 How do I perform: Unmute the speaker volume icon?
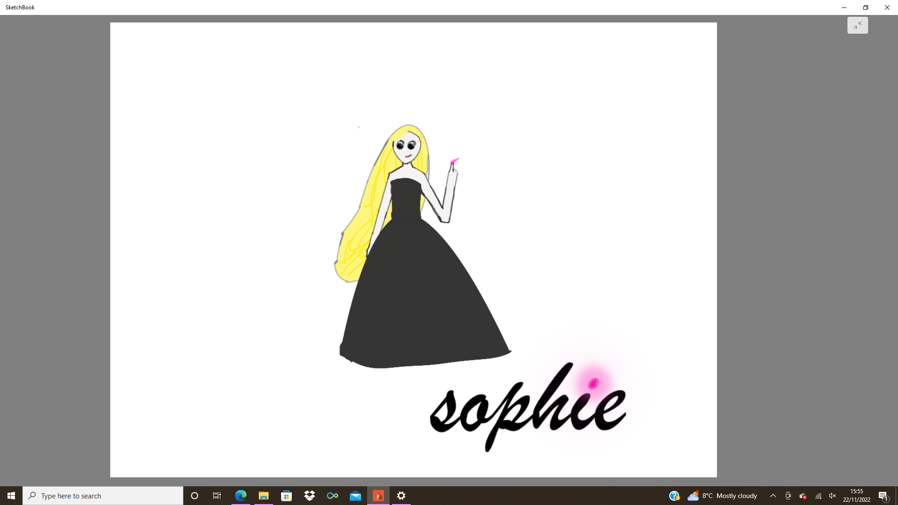pyautogui.click(x=833, y=496)
